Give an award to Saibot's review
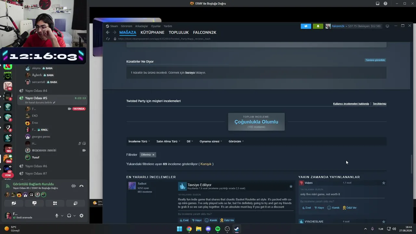The height and width of the screenshot is (234, 416). point(227,220)
